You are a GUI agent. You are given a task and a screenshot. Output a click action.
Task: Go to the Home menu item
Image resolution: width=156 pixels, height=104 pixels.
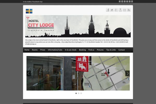(27, 50)
